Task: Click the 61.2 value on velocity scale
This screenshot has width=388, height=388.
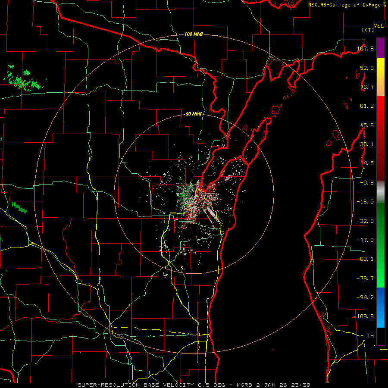Action: coord(367,106)
